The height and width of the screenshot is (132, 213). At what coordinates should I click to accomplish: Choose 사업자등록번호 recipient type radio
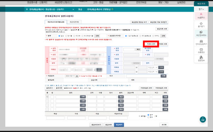coord(126,36)
